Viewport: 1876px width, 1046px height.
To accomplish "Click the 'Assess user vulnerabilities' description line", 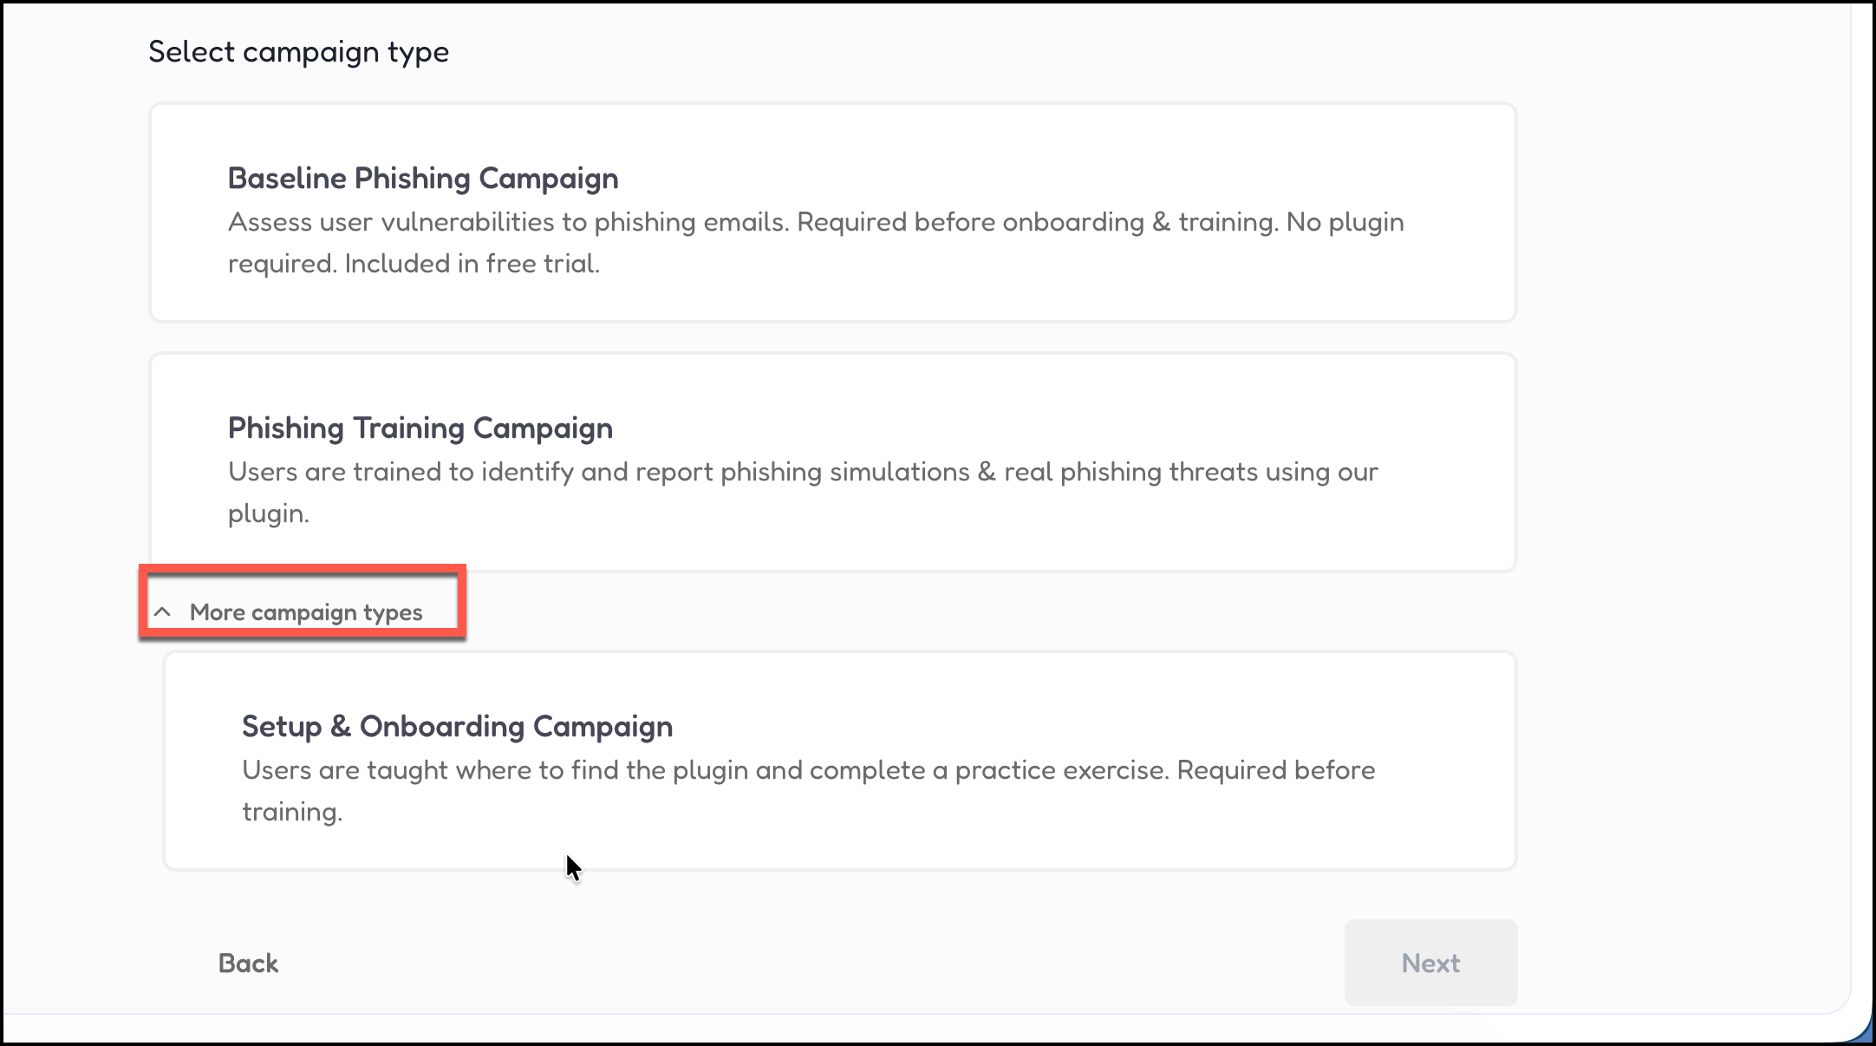I will (x=508, y=223).
